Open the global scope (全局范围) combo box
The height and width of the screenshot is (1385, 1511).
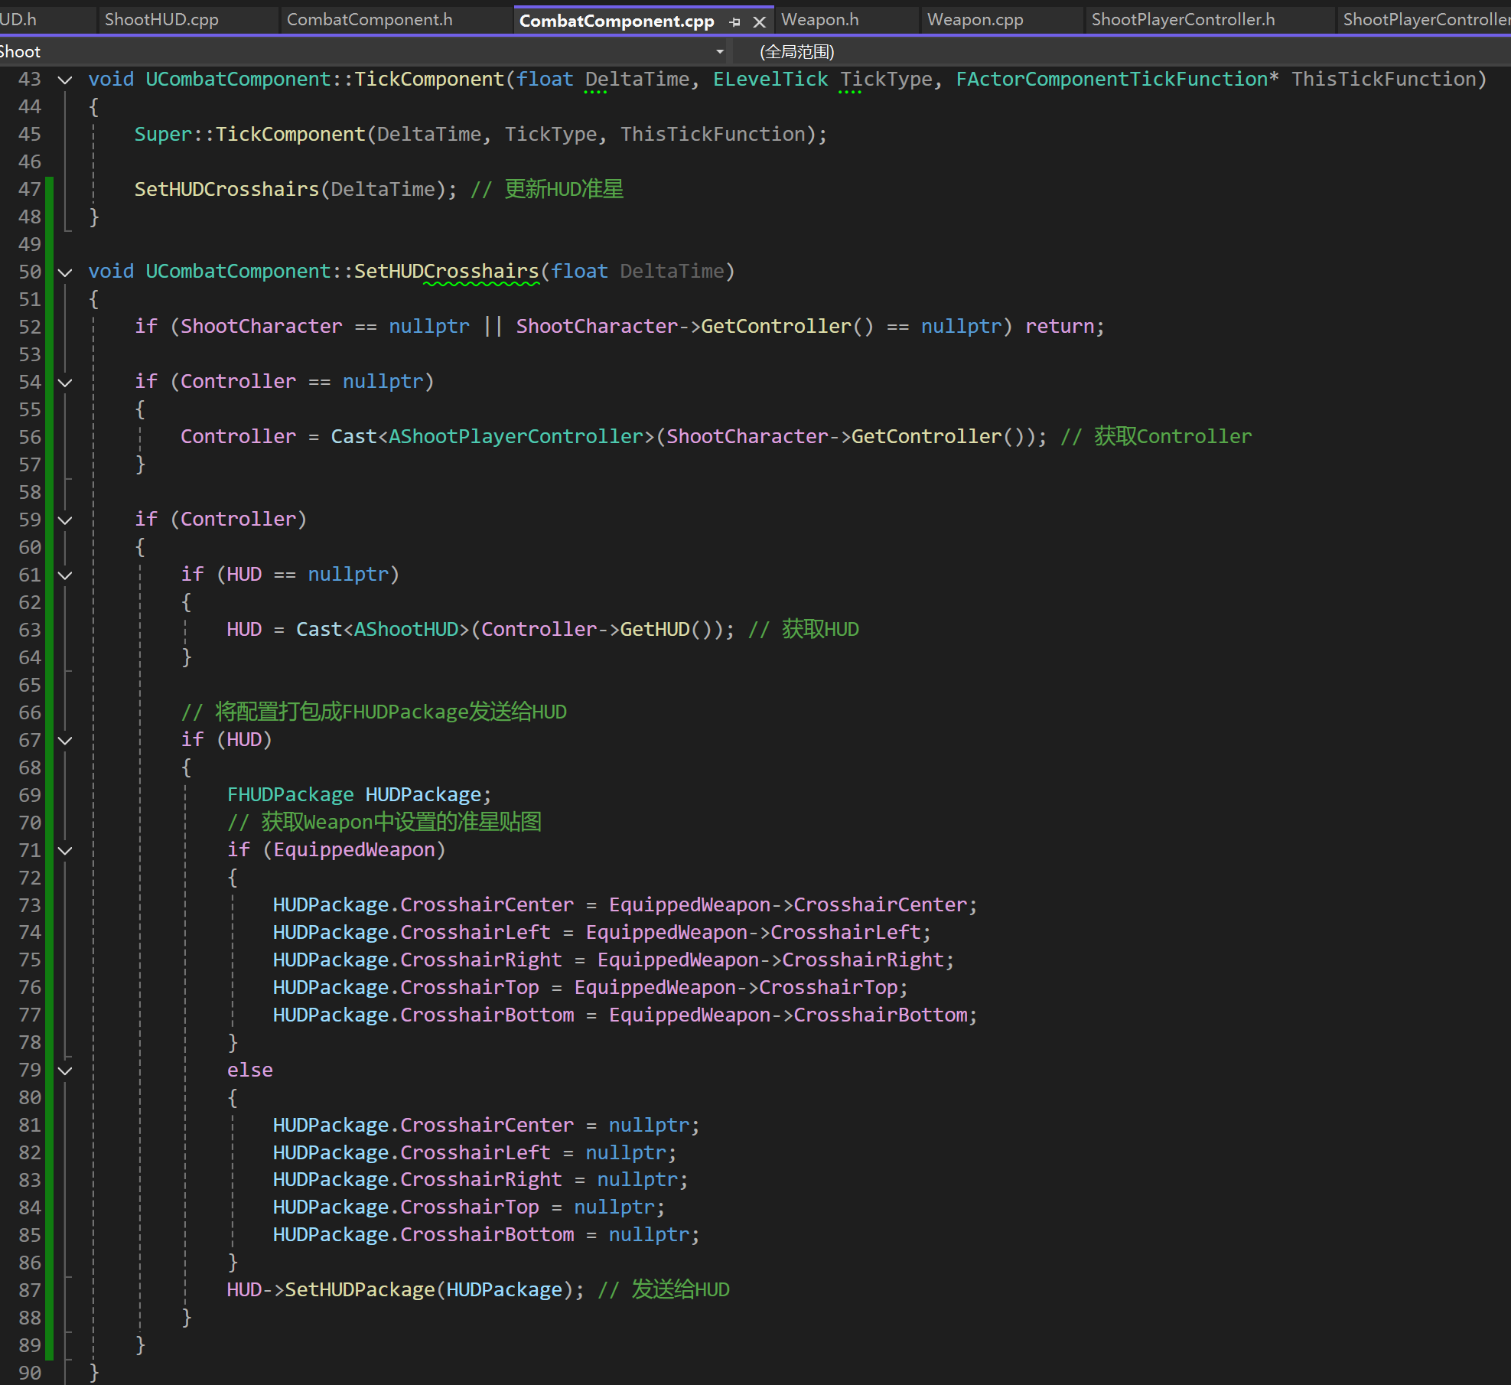click(x=796, y=52)
